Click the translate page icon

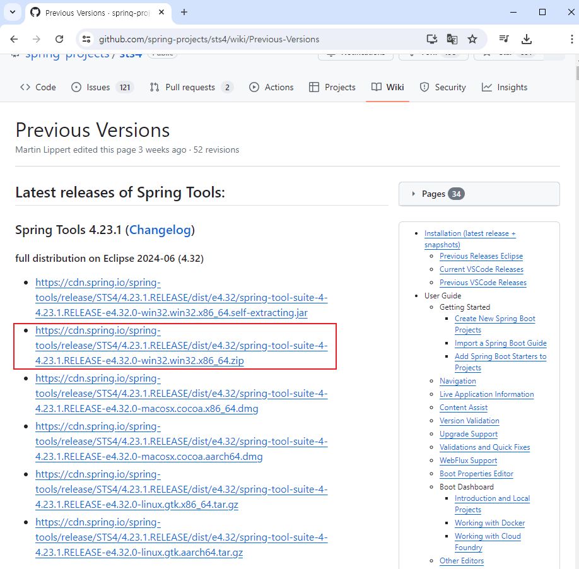tap(452, 39)
